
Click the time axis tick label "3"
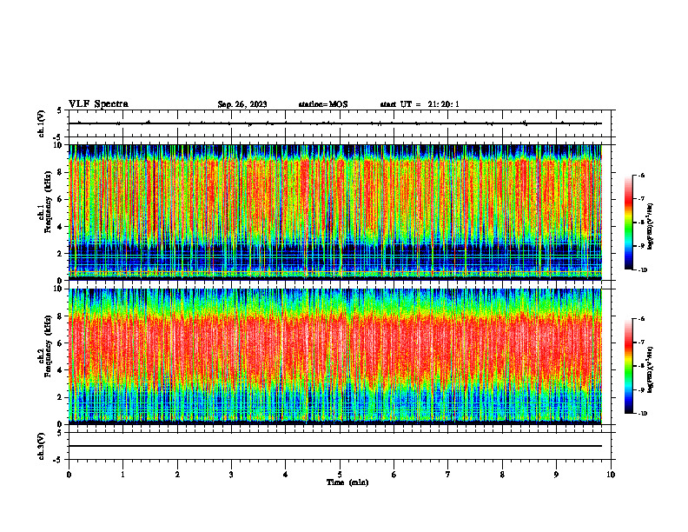pyautogui.click(x=231, y=475)
